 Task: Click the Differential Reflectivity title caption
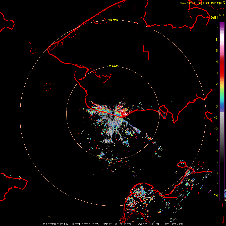point(113,224)
